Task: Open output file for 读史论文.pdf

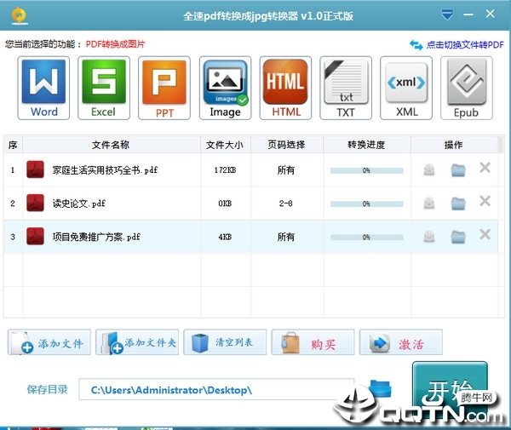Action: pyautogui.click(x=429, y=203)
